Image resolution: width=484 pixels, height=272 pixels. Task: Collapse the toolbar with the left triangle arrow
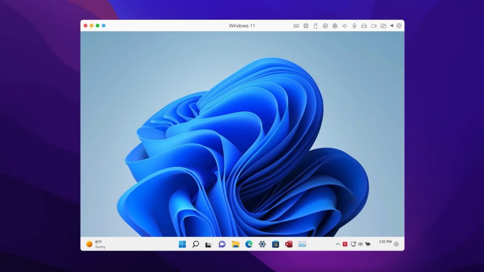coord(391,26)
